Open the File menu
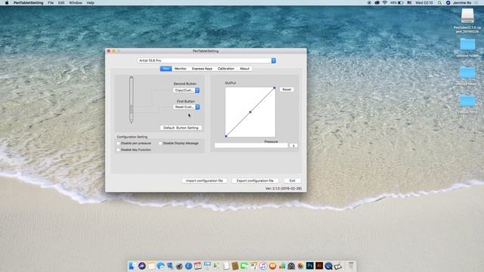Viewport: 484px width, 272px height. [x=51, y=3]
